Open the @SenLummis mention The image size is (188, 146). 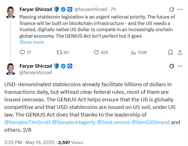click(x=113, y=122)
